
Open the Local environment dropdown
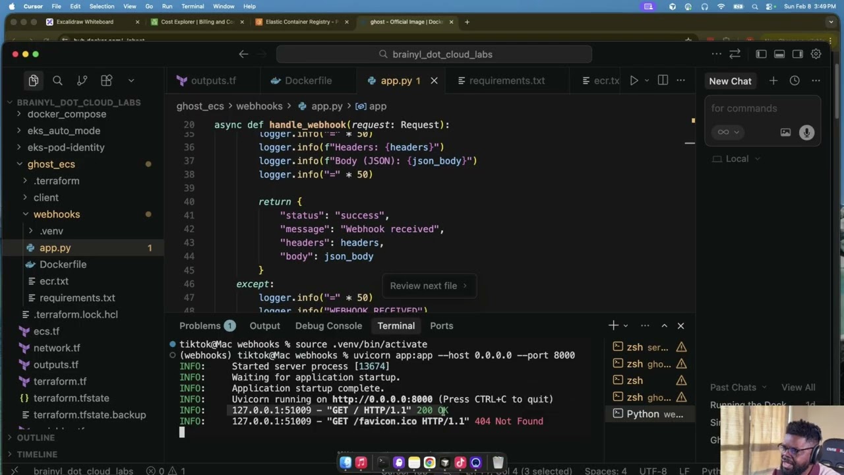pos(737,158)
